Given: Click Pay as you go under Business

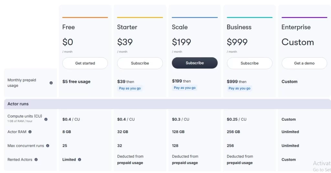Looking at the screenshot, I should (240, 88).
